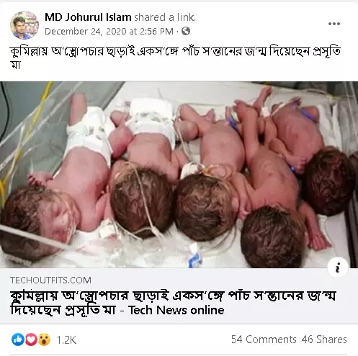Screen dimensions: 358x356
Task: Click the second line of the article title
Action: tap(117, 310)
